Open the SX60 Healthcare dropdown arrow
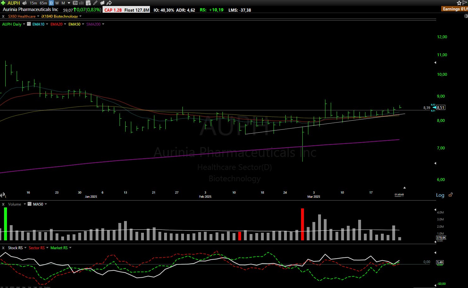Screen dimensions: 468x288 [38, 16]
